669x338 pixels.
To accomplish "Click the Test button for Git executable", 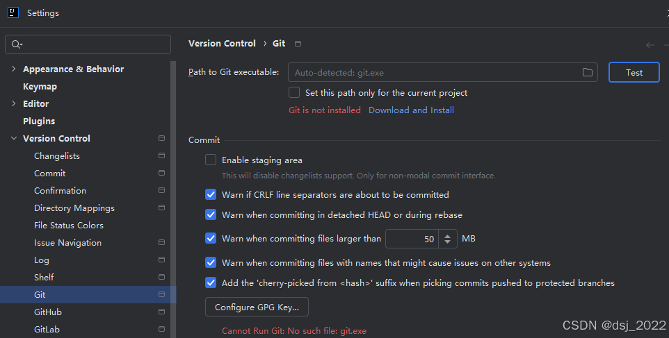I will [x=634, y=72].
